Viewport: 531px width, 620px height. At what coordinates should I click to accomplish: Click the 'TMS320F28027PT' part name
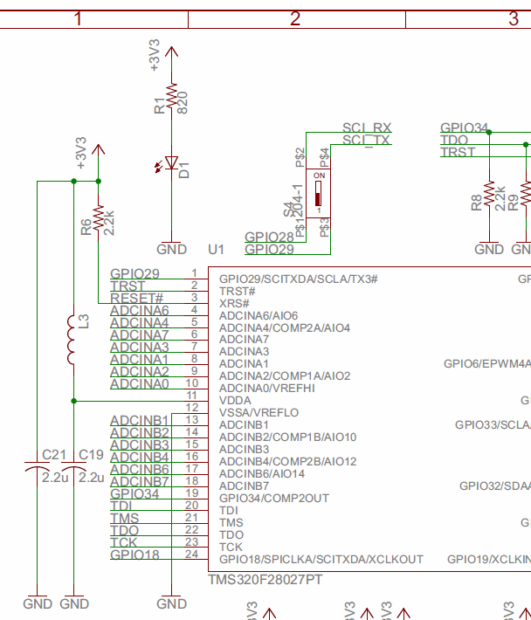point(265,580)
